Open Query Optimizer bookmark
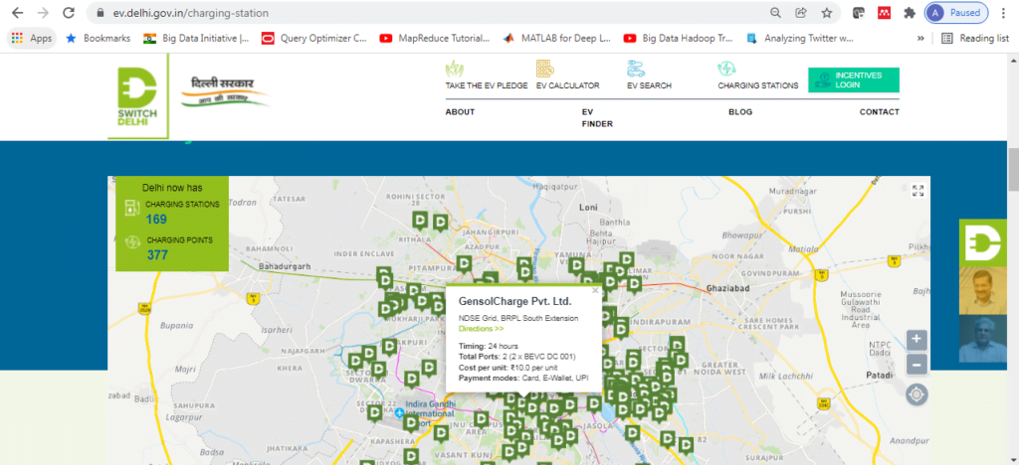 coord(313,39)
